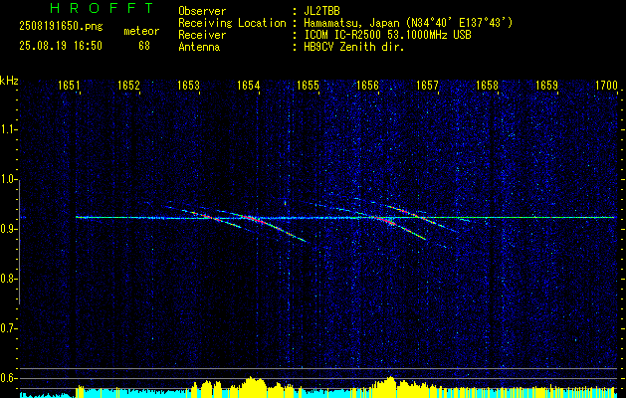This screenshot has height=398, width=626.
Task: Click the 1656 time axis marker
Action: click(x=367, y=85)
